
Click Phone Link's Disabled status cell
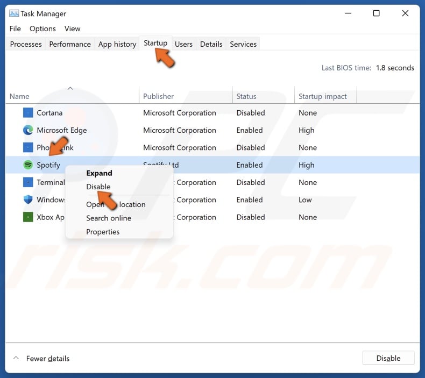point(251,147)
